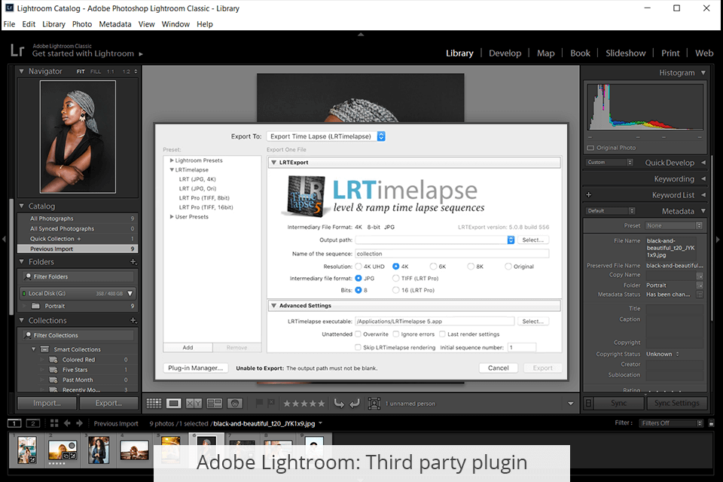Viewport: 723px width, 482px height.
Task: Click Add preset button
Action: (188, 347)
